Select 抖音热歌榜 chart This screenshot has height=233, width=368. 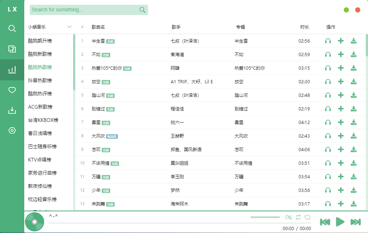pos(40,80)
